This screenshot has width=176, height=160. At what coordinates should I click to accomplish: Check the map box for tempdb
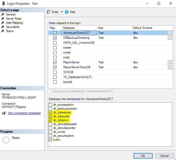pyautogui.click(x=55, y=82)
